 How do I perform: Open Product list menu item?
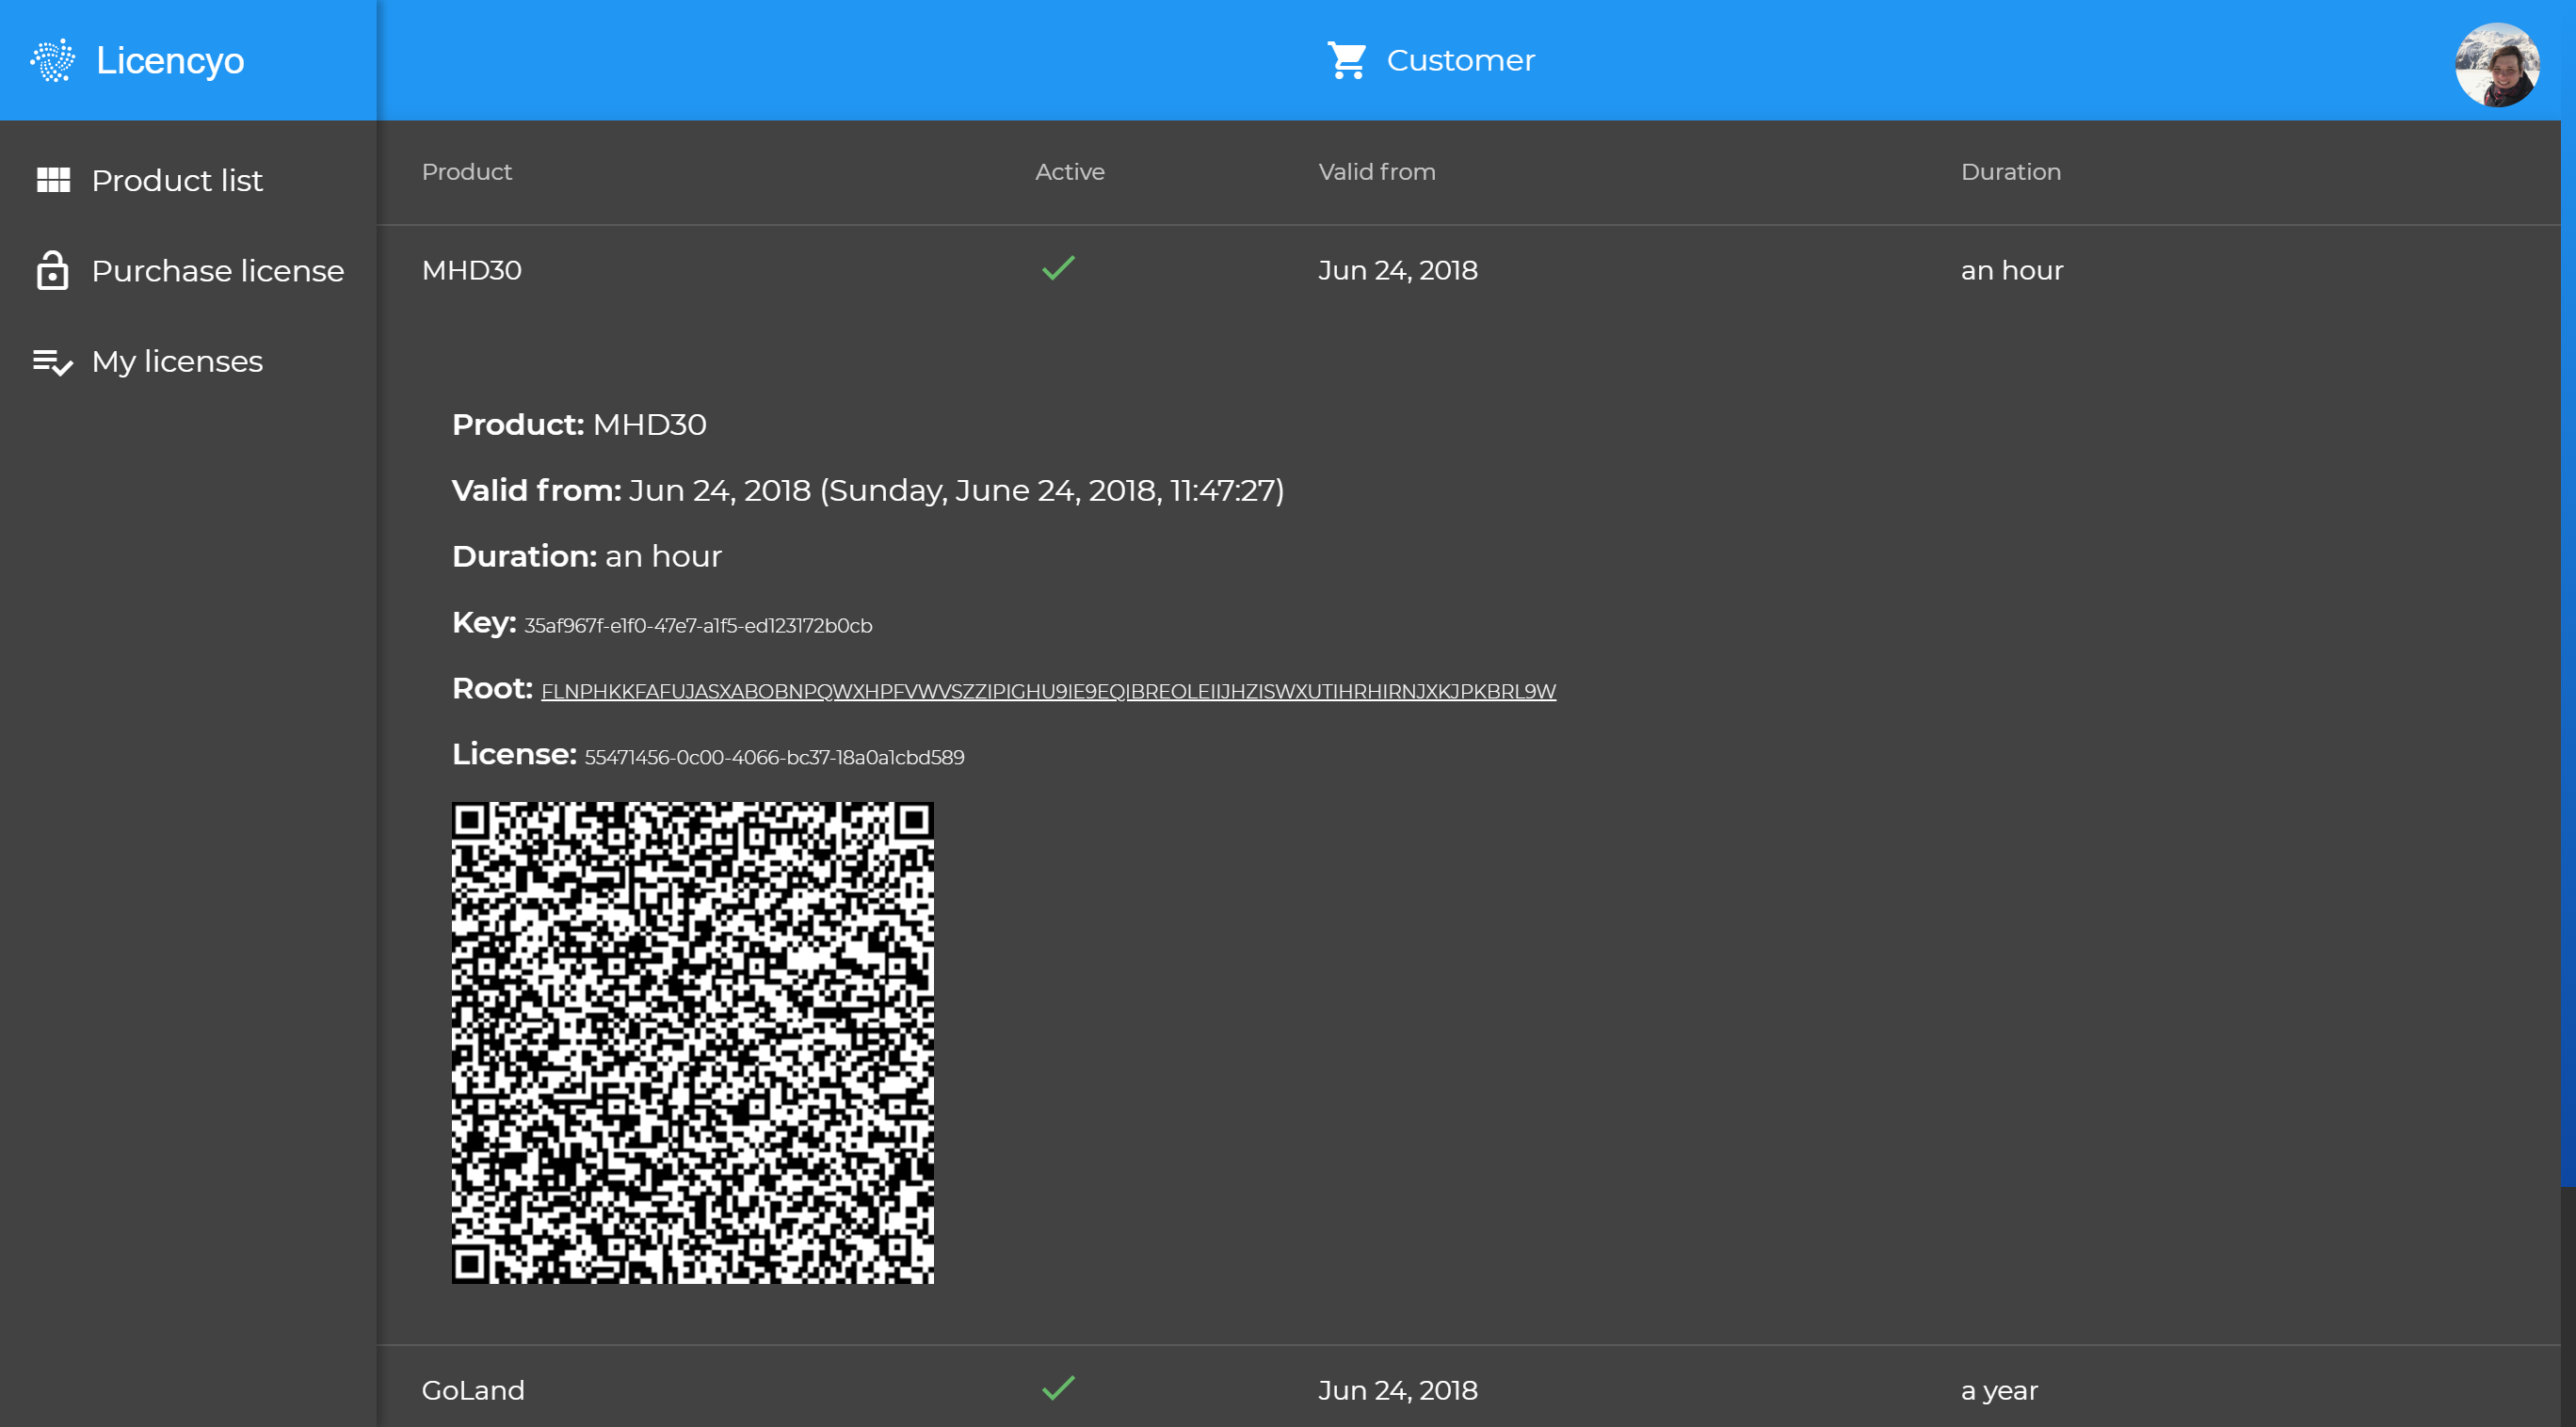177,180
